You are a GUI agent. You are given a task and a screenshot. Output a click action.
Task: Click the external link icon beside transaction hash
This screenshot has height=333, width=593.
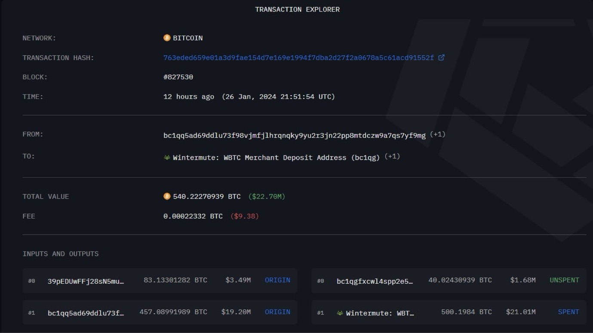point(441,58)
